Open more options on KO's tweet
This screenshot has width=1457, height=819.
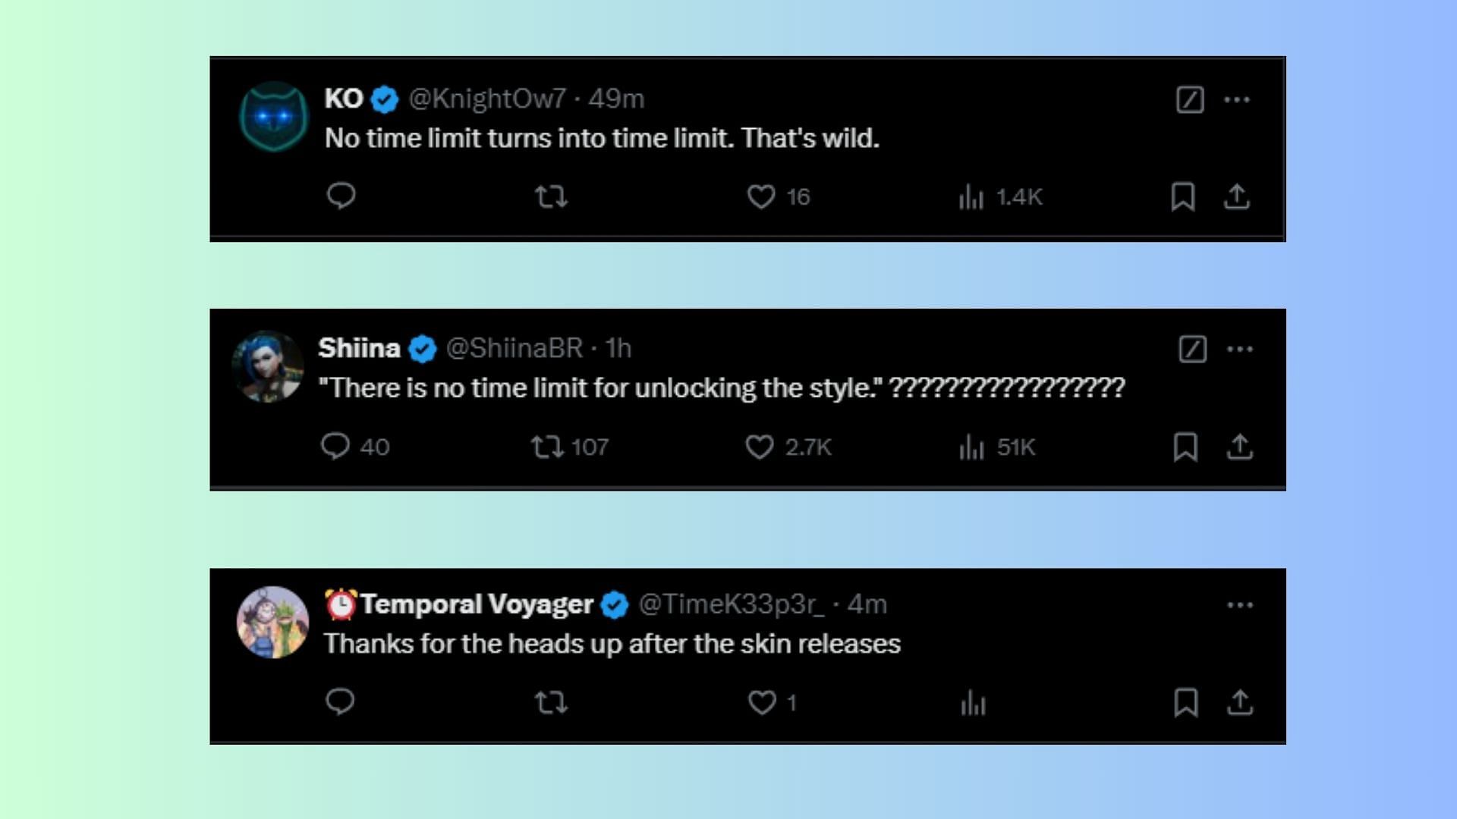(x=1237, y=99)
